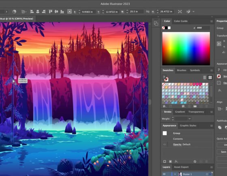
Task: Click the white Group thumbnail in Appearance panel
Action: (165, 133)
